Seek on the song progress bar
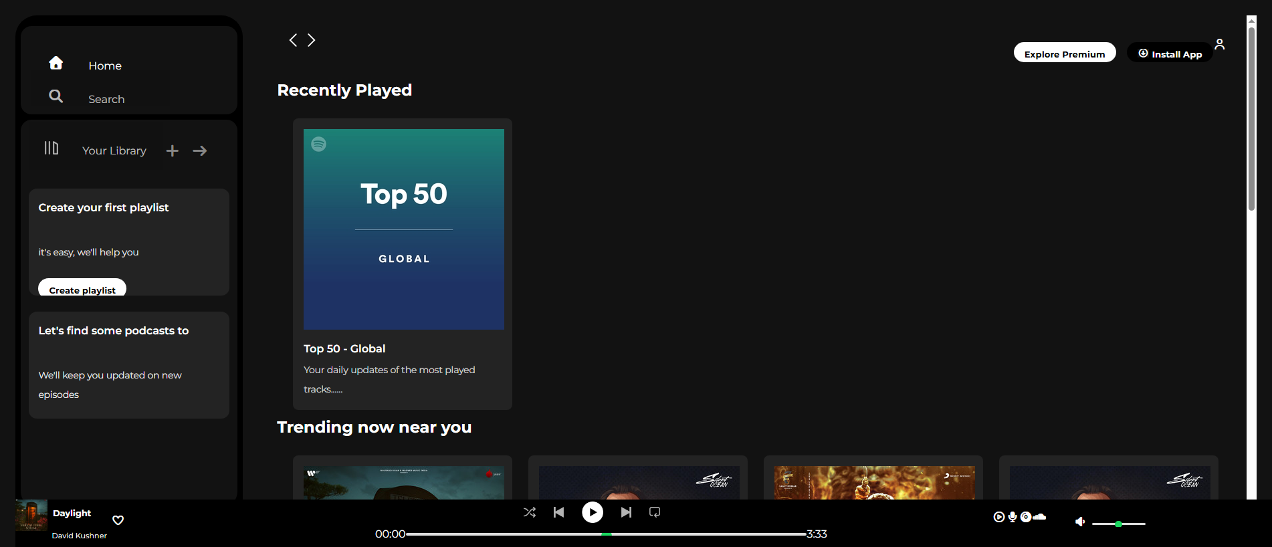The height and width of the screenshot is (547, 1272). point(606,534)
